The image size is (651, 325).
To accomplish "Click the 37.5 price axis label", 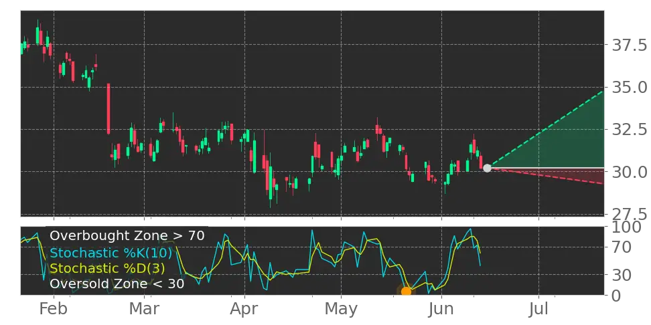I will pyautogui.click(x=630, y=44).
